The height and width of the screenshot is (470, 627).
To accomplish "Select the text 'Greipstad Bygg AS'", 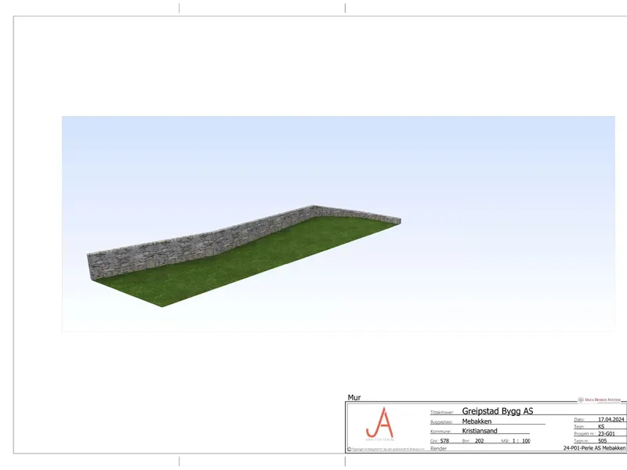I will [498, 410].
